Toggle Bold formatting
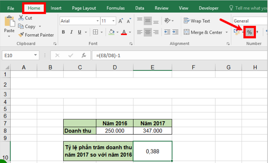The height and width of the screenshot is (163, 268). 63,32
